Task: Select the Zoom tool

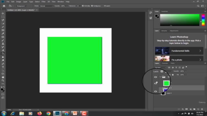Action: click(x=3, y=81)
